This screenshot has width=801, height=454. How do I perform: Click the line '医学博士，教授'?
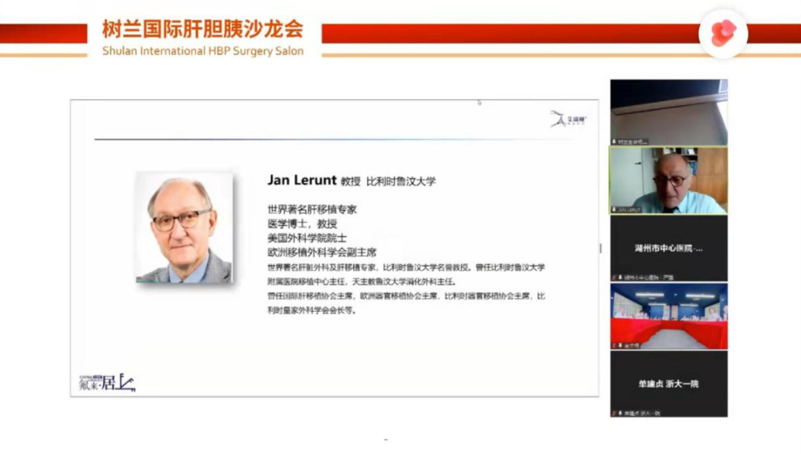tap(303, 224)
